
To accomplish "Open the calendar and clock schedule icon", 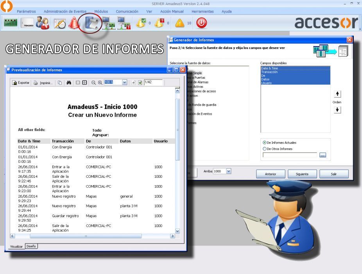I will tap(60, 23).
